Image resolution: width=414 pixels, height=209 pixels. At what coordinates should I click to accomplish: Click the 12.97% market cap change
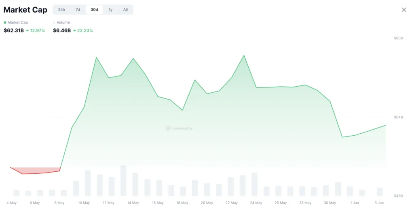[36, 30]
